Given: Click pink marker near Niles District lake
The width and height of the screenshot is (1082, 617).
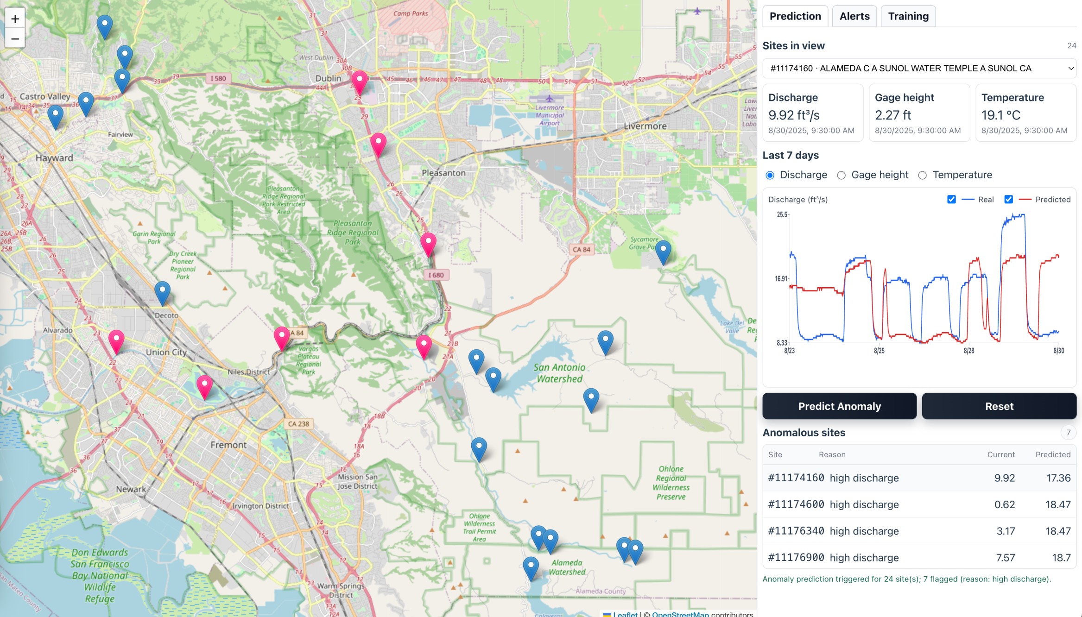Looking at the screenshot, I should tap(204, 385).
